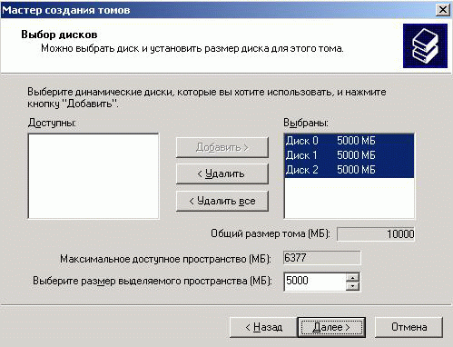Click the size input field showing 5000

click(315, 281)
